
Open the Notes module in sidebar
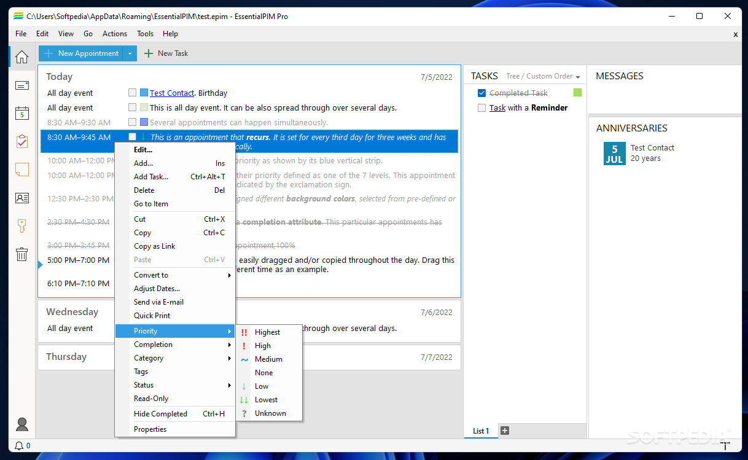(22, 170)
